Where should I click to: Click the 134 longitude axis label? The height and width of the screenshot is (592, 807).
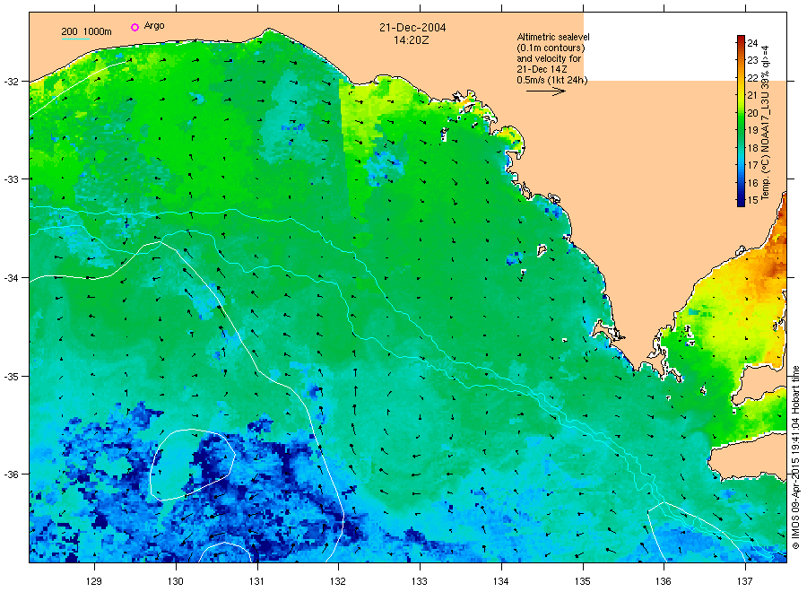tap(500, 581)
